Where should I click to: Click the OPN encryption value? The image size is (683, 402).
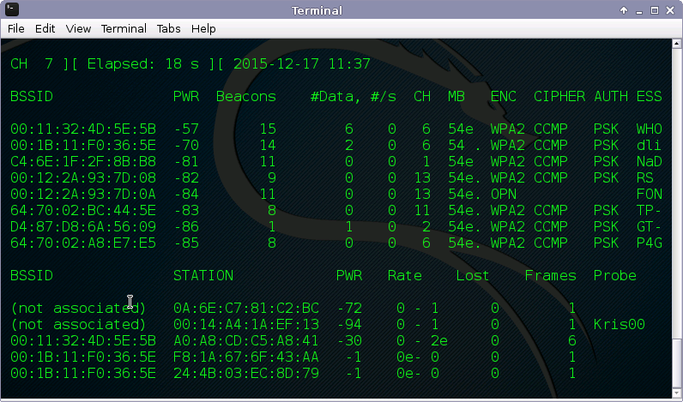point(504,194)
